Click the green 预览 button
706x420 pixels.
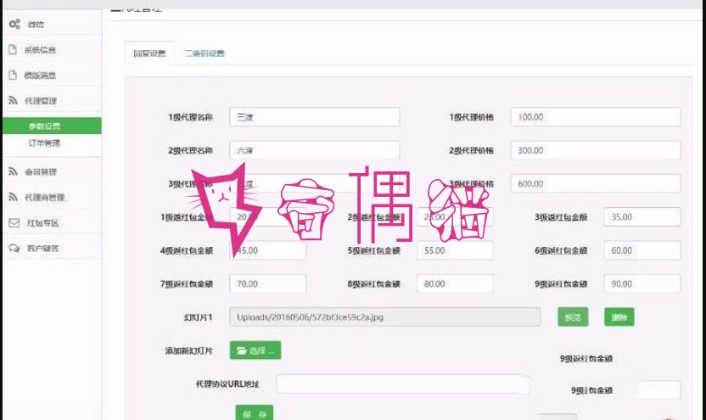click(573, 317)
